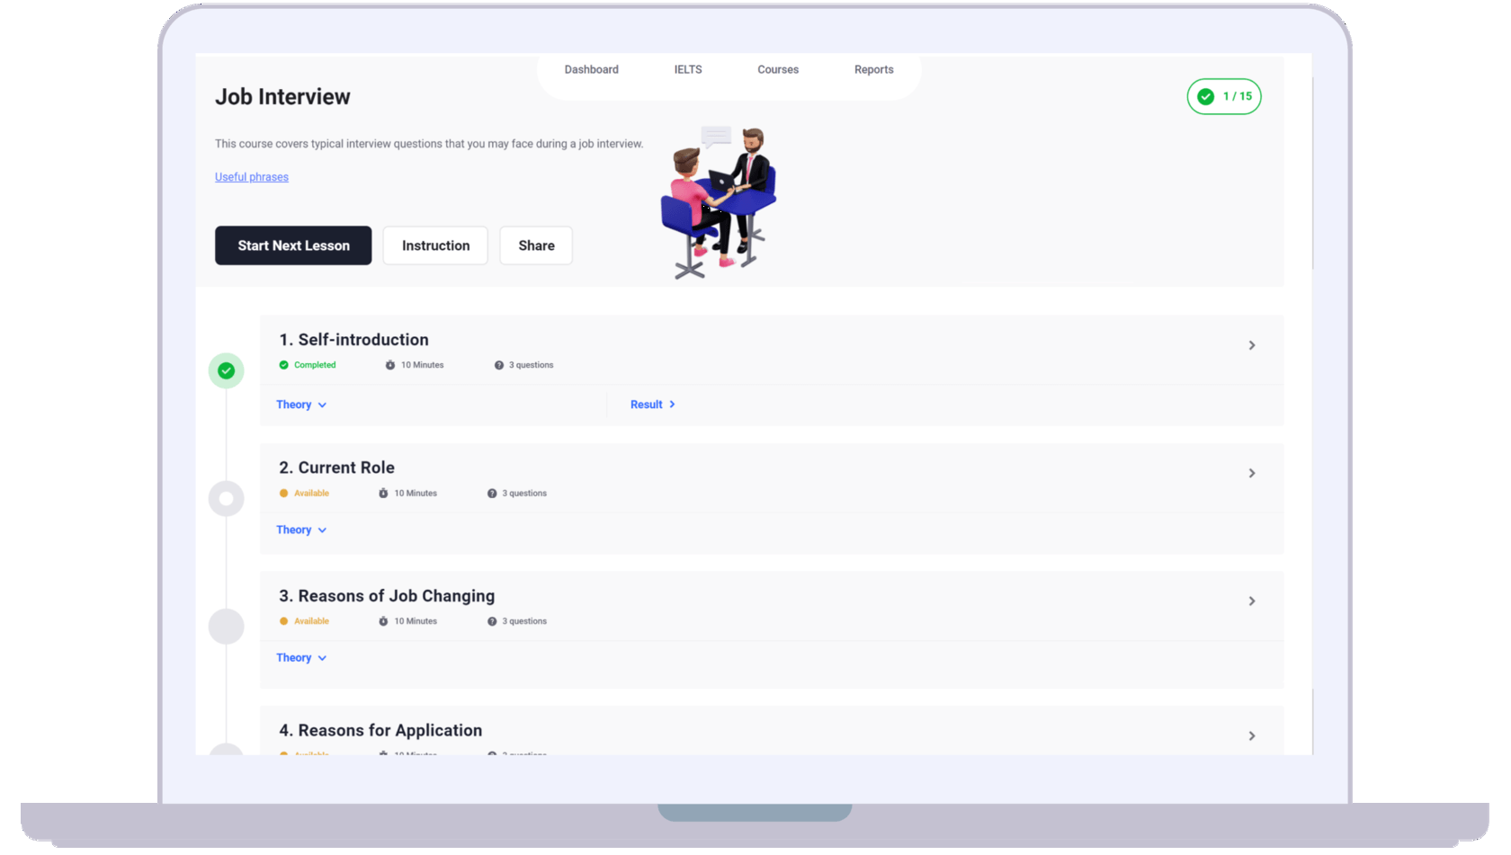1511x855 pixels.
Task: Click the clock icon showing 10 Minutes on Self-introduction
Action: pyautogui.click(x=389, y=365)
